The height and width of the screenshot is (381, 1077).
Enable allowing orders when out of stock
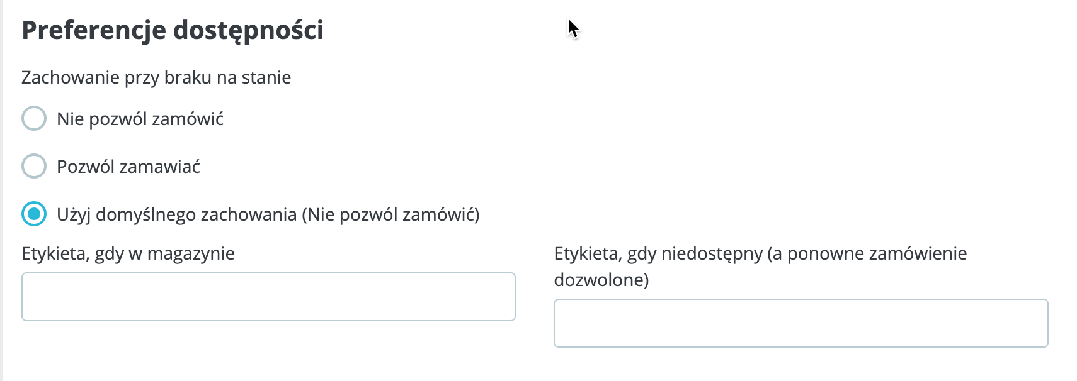tap(34, 166)
